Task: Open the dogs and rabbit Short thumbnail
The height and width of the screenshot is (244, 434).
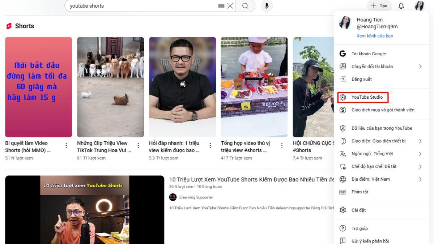Action: pyautogui.click(x=110, y=87)
